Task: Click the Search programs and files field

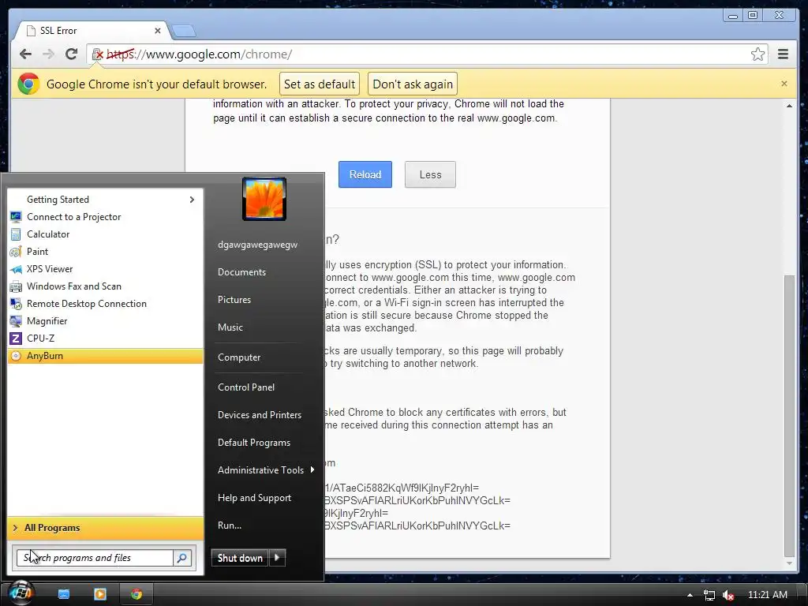Action: 95,558
